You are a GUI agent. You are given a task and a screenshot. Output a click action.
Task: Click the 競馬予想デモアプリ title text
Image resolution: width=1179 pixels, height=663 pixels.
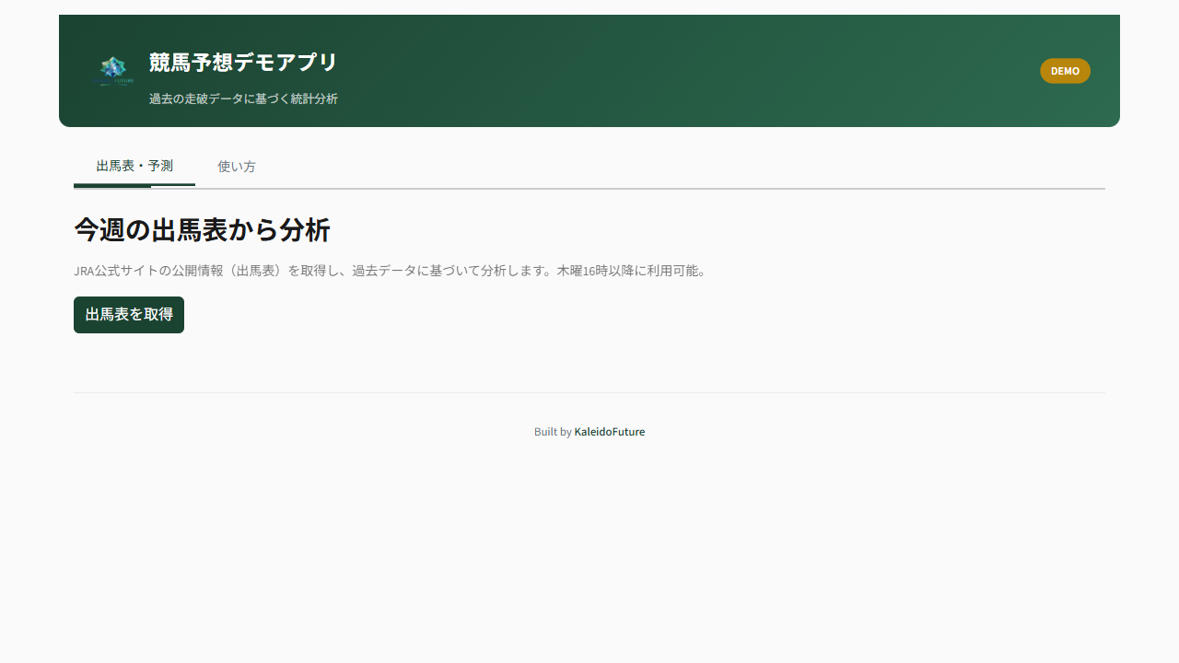[x=243, y=63]
